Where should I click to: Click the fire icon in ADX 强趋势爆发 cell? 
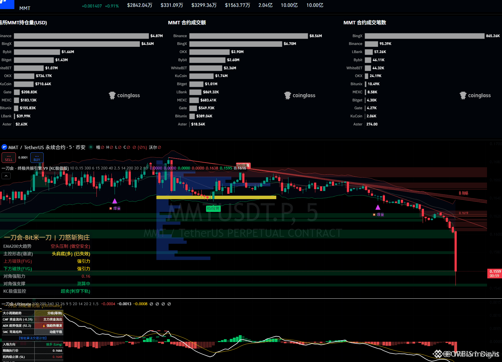click(44, 325)
